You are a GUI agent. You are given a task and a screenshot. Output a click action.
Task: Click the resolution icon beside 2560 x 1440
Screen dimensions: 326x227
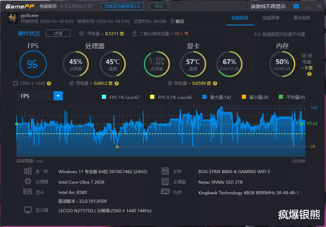pyautogui.click(x=16, y=83)
